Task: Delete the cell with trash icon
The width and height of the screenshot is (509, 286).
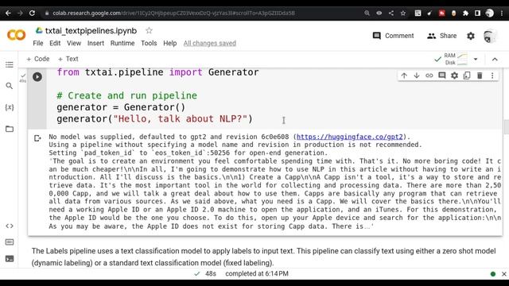Action: [x=480, y=75]
